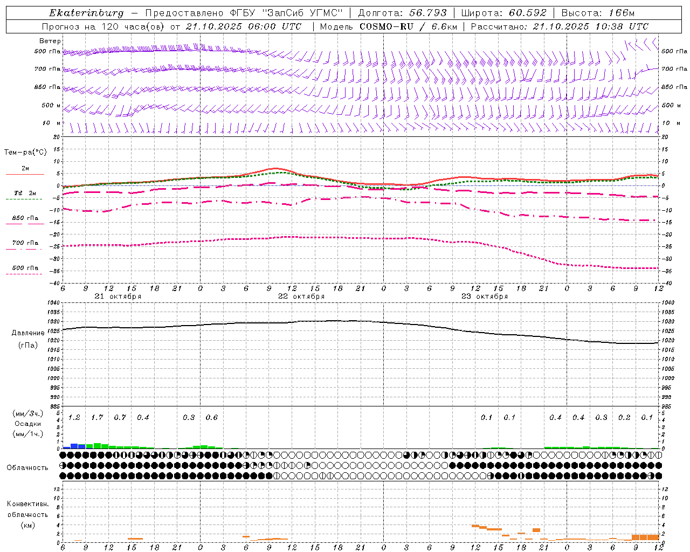Click the left '1040' pressure axis label
This screenshot has height=552, width=690.
click(54, 302)
